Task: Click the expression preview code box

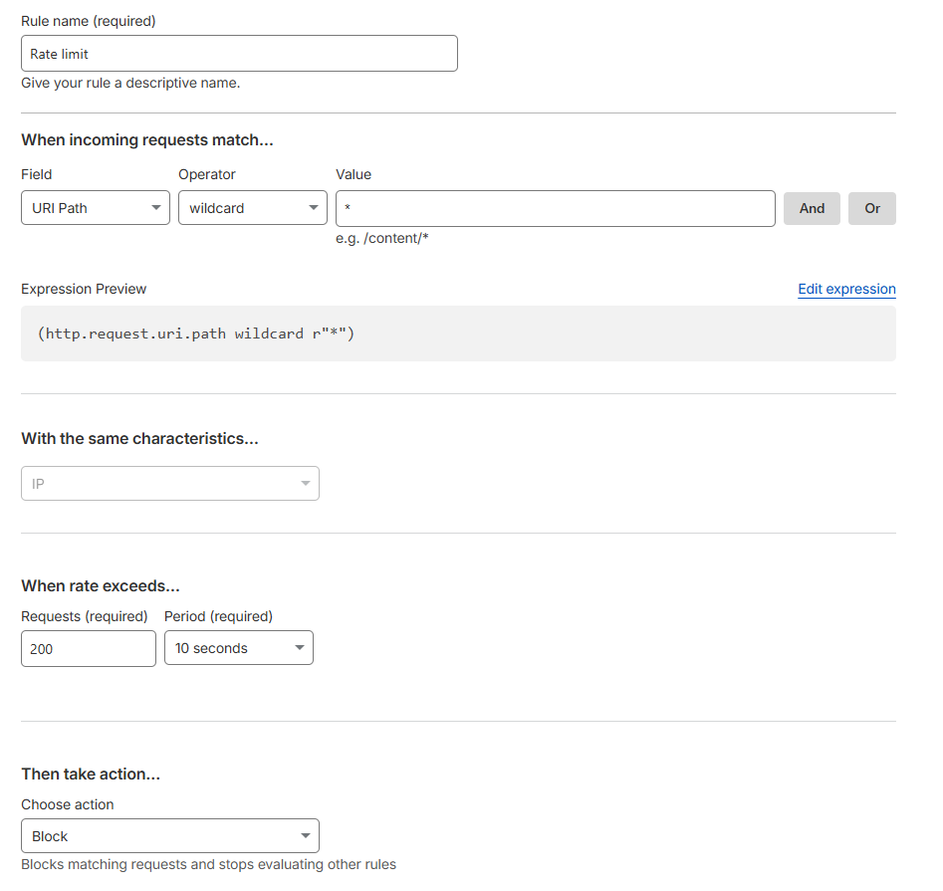Action: (x=458, y=334)
